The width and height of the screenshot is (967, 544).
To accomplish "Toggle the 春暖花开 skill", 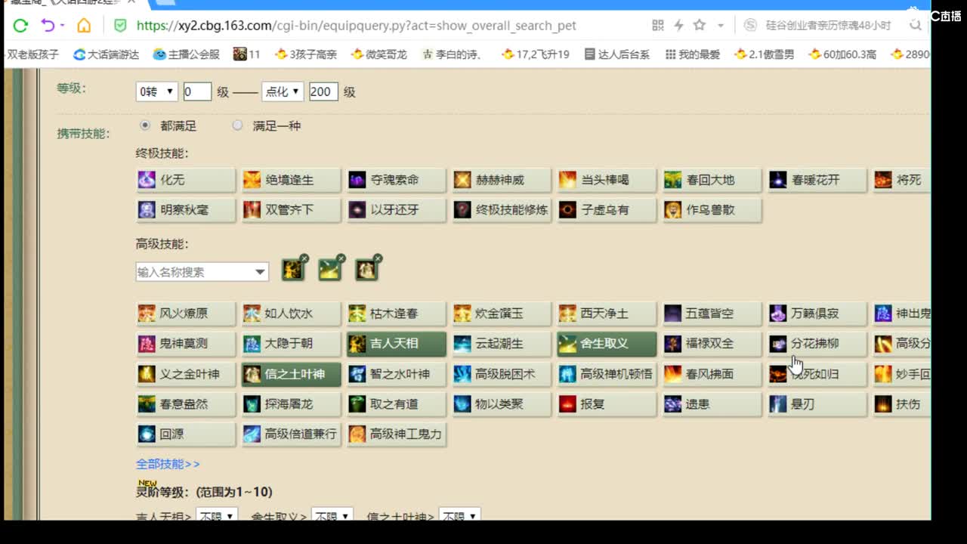I will [x=817, y=180].
